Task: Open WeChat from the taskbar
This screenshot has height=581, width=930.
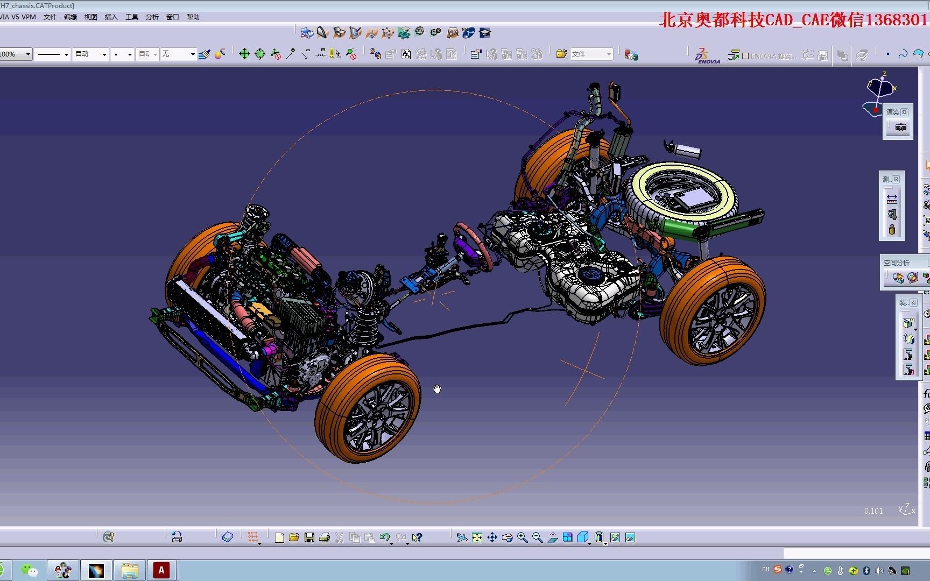Action: tap(30, 570)
